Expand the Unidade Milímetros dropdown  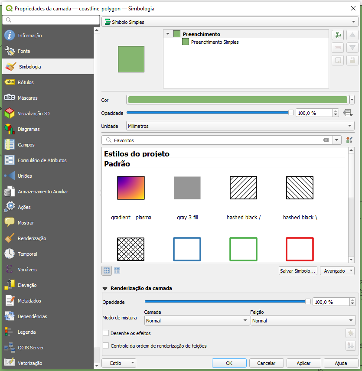[x=240, y=126]
